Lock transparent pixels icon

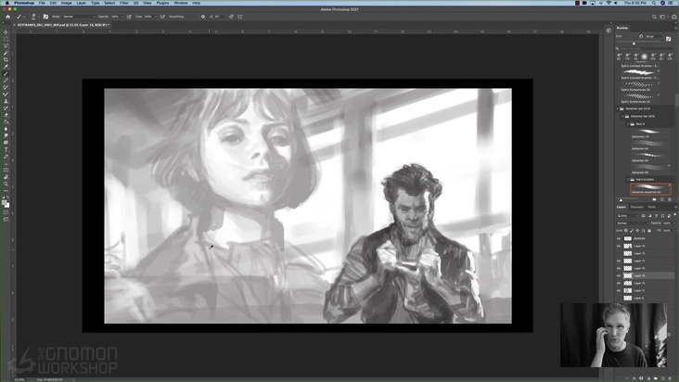coord(626,231)
